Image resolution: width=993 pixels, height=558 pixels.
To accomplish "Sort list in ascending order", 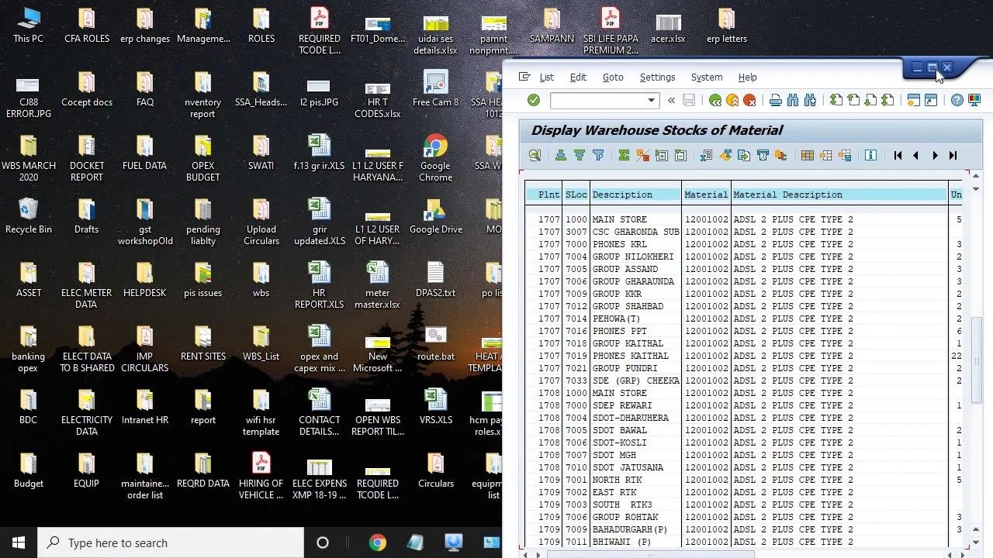I will pos(561,156).
